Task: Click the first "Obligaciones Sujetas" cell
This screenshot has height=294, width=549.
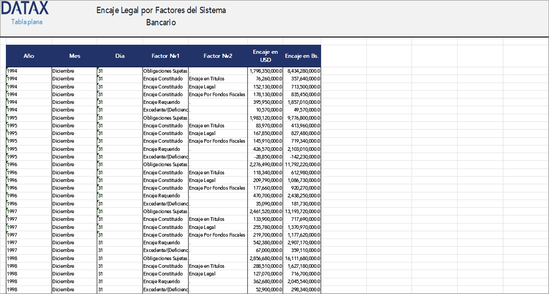Action: tap(166, 71)
